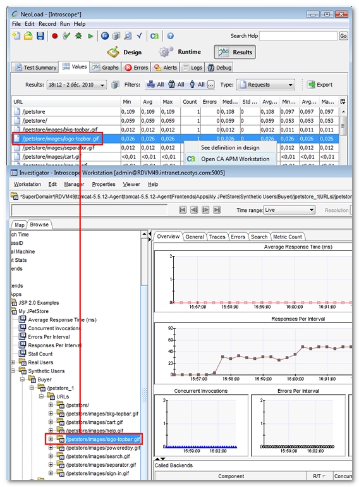Click the R/T column header in Called Backends
Screen dimensions: 359x487
point(319,476)
